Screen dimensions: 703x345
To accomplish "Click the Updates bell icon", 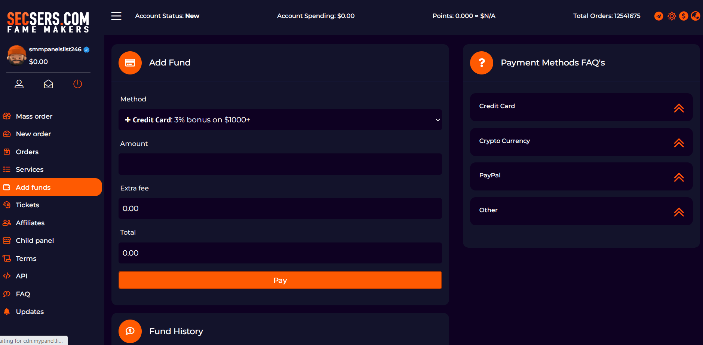I will tap(7, 311).
